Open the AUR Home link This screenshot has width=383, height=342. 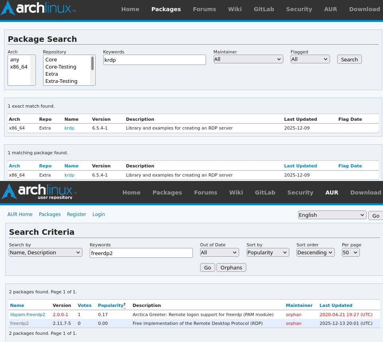click(20, 214)
